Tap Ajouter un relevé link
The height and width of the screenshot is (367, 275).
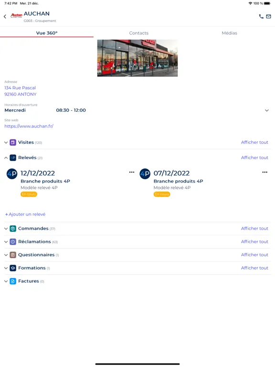pyautogui.click(x=25, y=214)
